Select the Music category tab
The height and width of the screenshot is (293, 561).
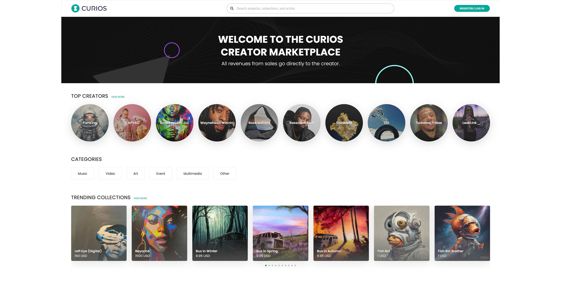pyautogui.click(x=82, y=174)
